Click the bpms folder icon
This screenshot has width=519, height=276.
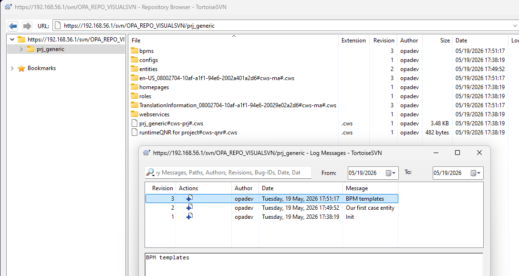[135, 51]
